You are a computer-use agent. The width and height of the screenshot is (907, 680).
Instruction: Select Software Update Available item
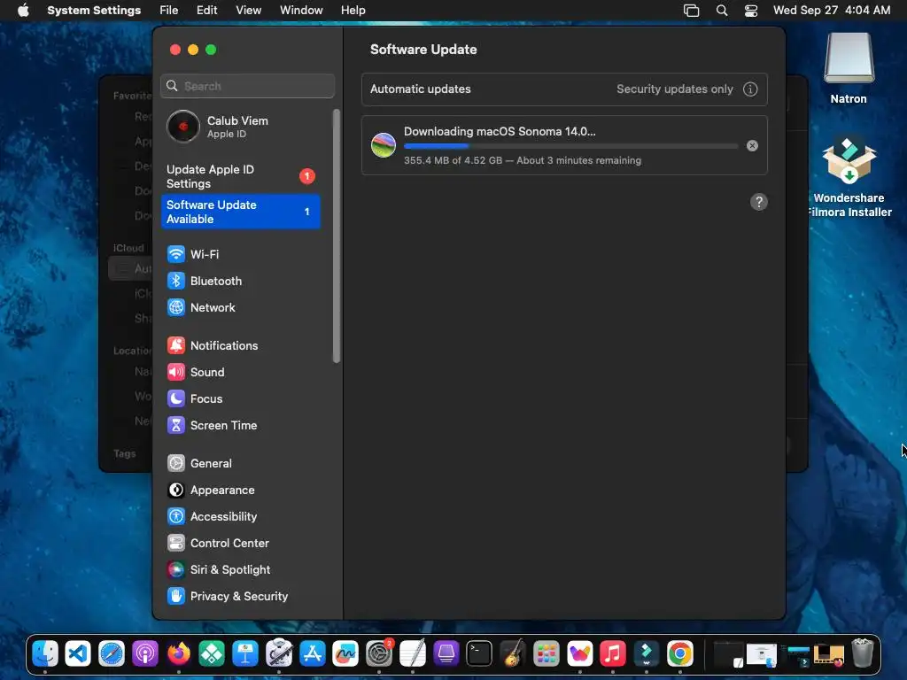(x=240, y=212)
